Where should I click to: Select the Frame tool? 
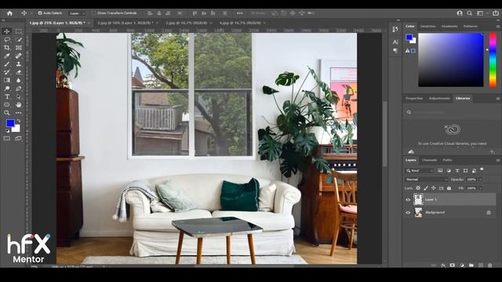[19, 48]
